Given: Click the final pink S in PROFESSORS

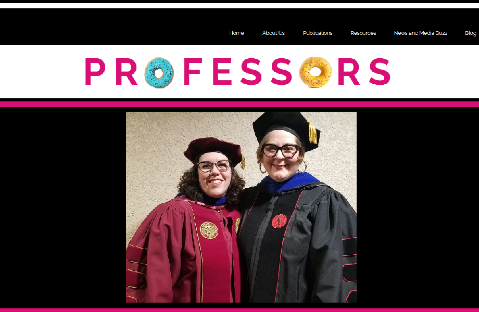Looking at the screenshot, I should pos(380,72).
